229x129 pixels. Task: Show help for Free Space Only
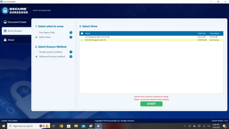click(x=71, y=32)
